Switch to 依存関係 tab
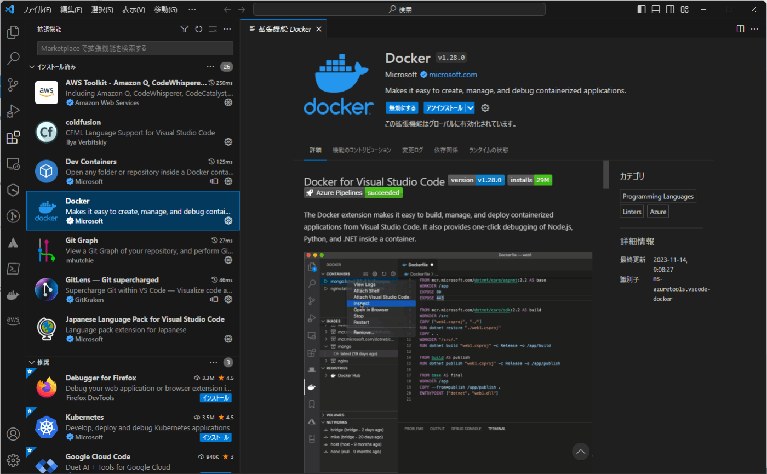This screenshot has height=474, width=767. (x=446, y=150)
